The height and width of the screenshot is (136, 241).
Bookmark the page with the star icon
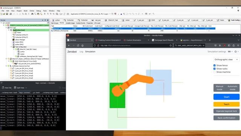171,45
